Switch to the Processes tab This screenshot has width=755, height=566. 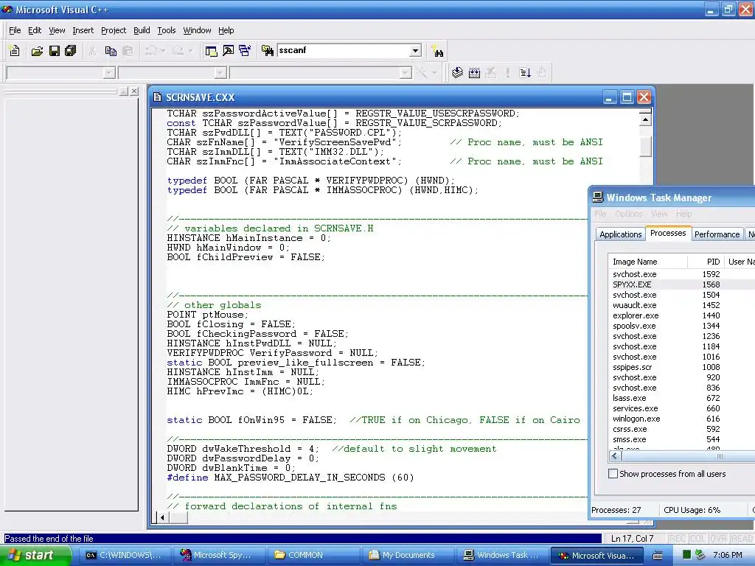(668, 233)
